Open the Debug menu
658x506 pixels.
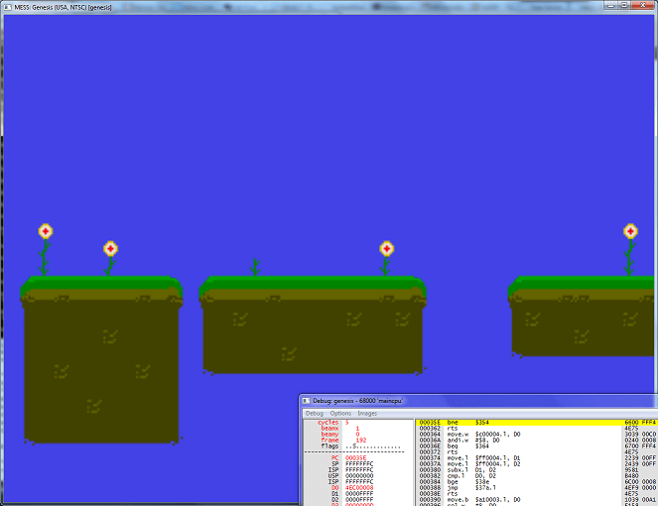pos(314,413)
